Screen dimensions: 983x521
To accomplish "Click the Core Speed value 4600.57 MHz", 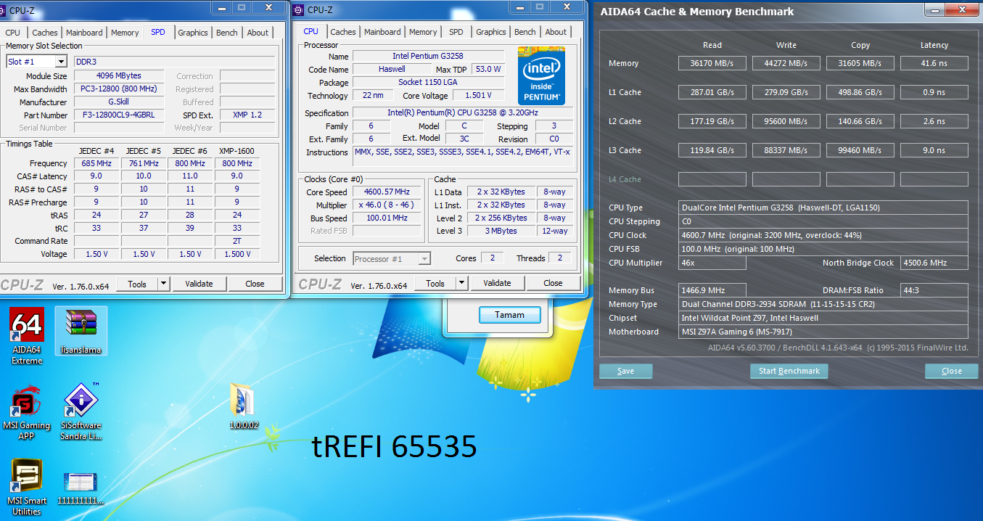I will pyautogui.click(x=387, y=192).
